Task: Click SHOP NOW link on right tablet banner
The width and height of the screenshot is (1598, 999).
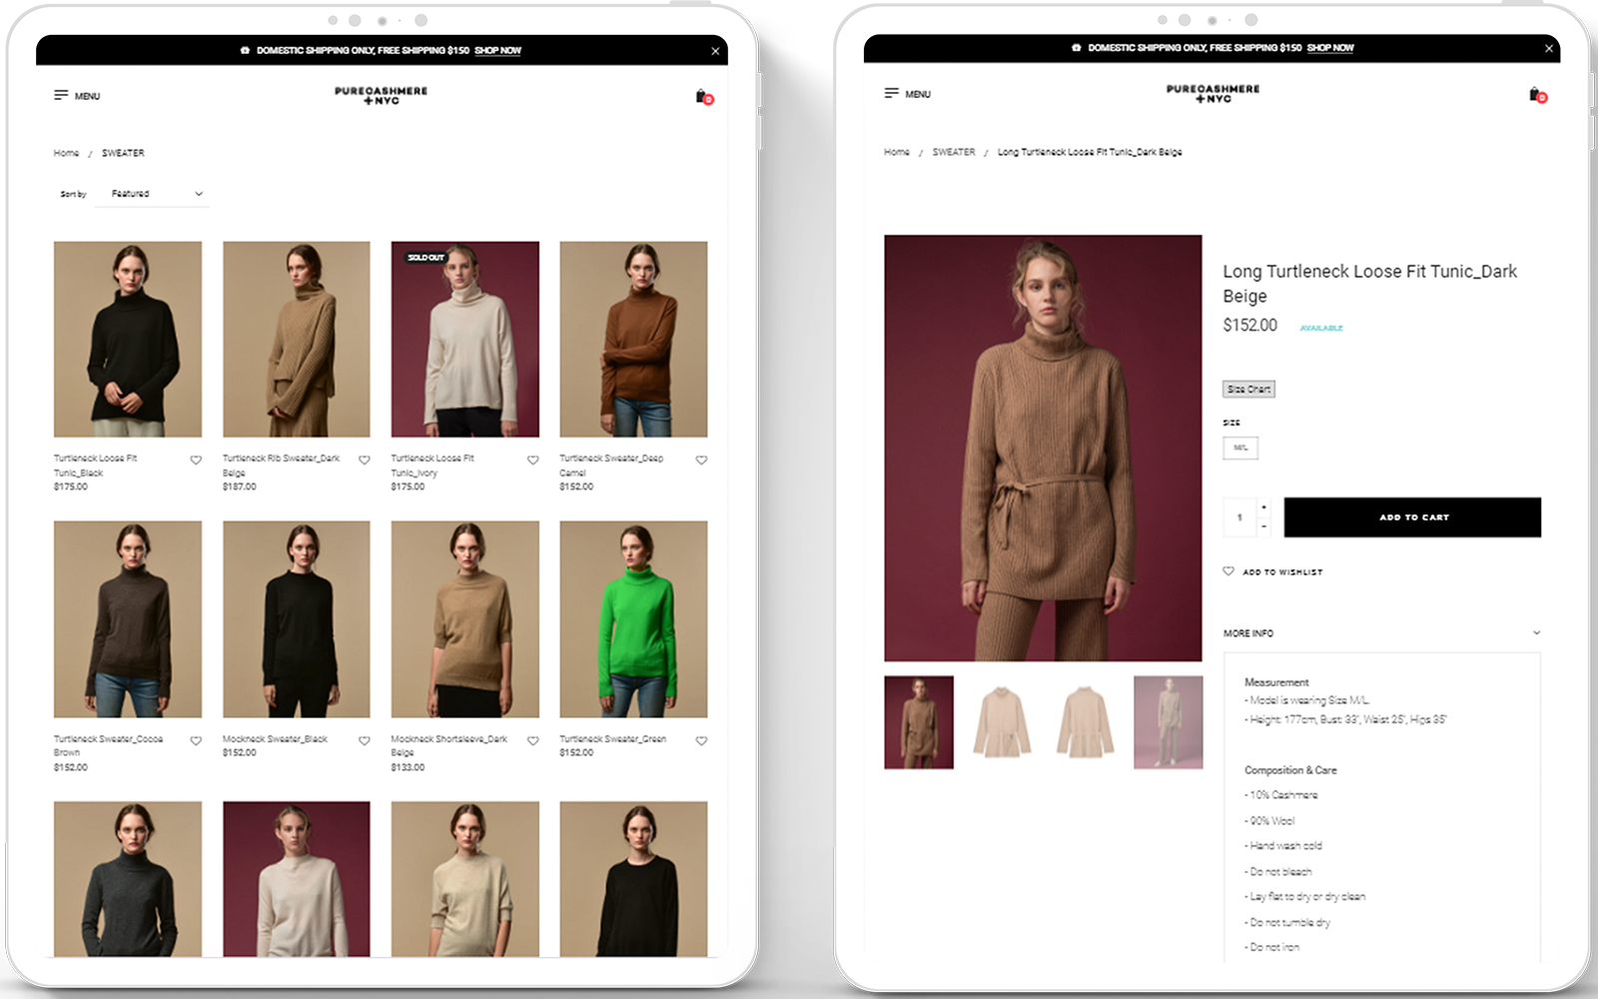Action: tap(1330, 48)
